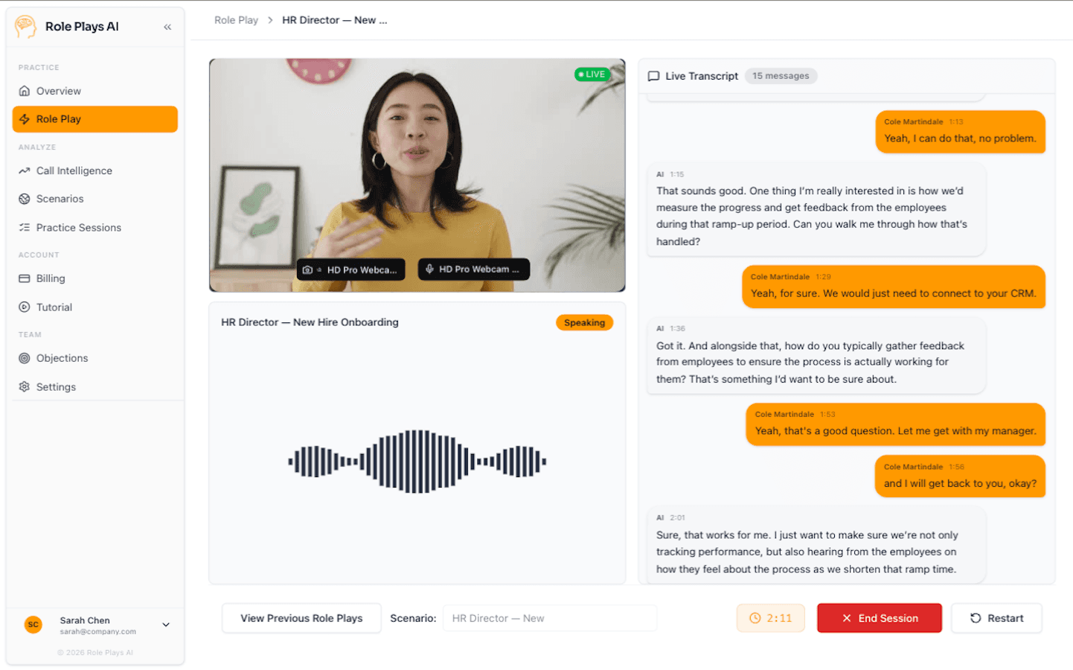Click the HD Pro Webcam microphone selector
This screenshot has height=670, width=1073.
(x=473, y=269)
